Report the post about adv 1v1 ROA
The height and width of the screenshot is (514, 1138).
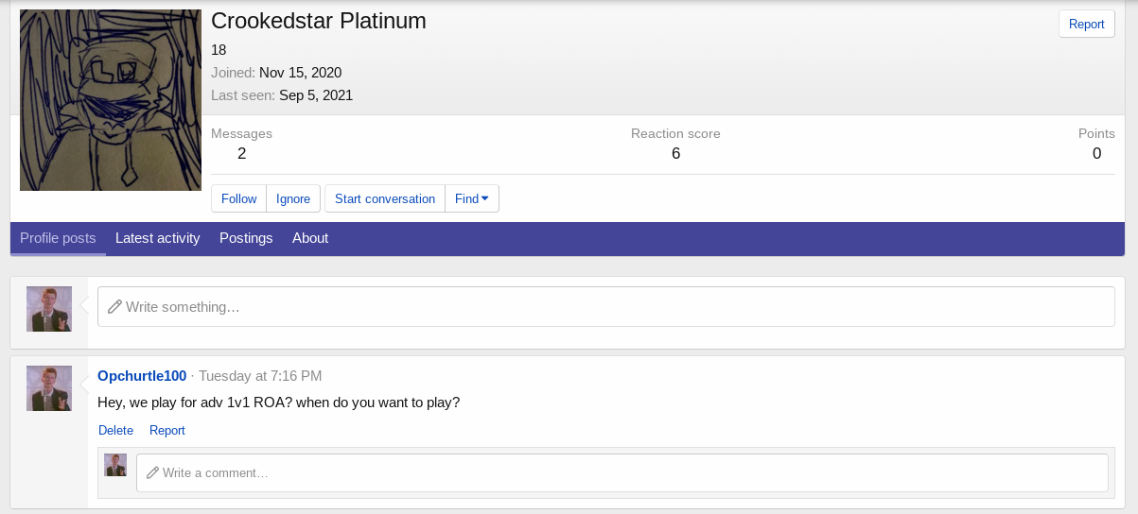[167, 430]
